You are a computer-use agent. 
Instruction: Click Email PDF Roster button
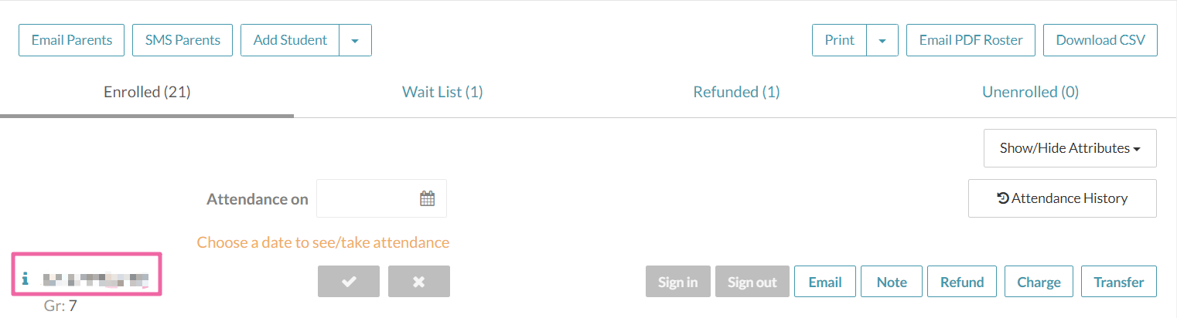pos(971,40)
